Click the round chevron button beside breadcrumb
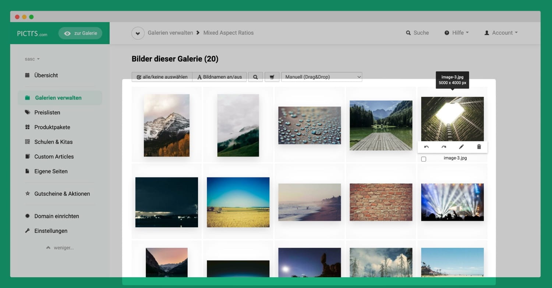This screenshot has width=552, height=288. 138,33
